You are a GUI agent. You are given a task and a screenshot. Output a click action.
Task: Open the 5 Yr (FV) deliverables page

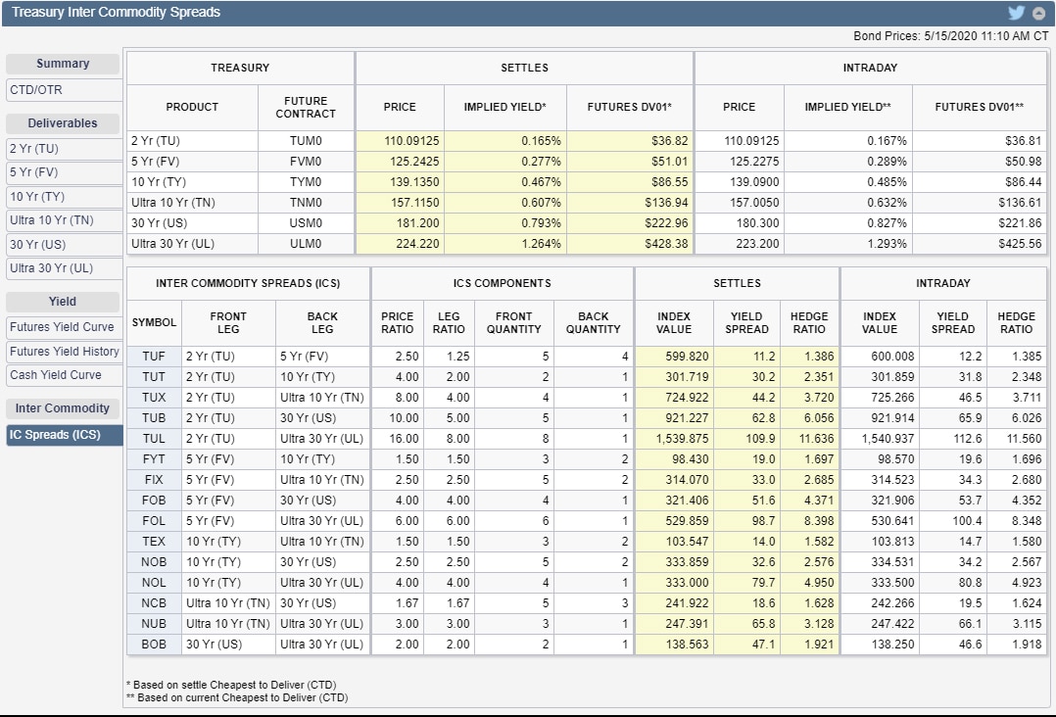64,172
